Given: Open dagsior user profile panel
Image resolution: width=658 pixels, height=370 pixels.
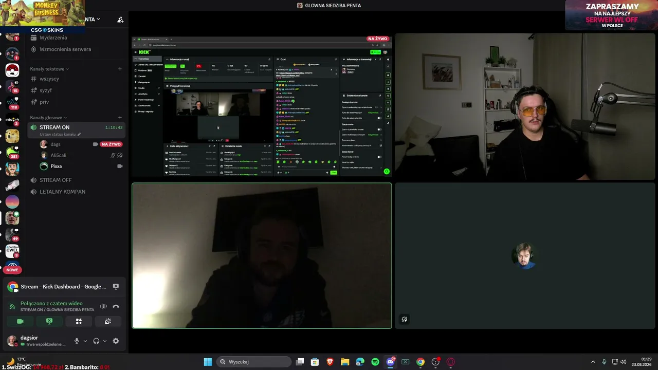Looking at the screenshot, I should pos(36,341).
